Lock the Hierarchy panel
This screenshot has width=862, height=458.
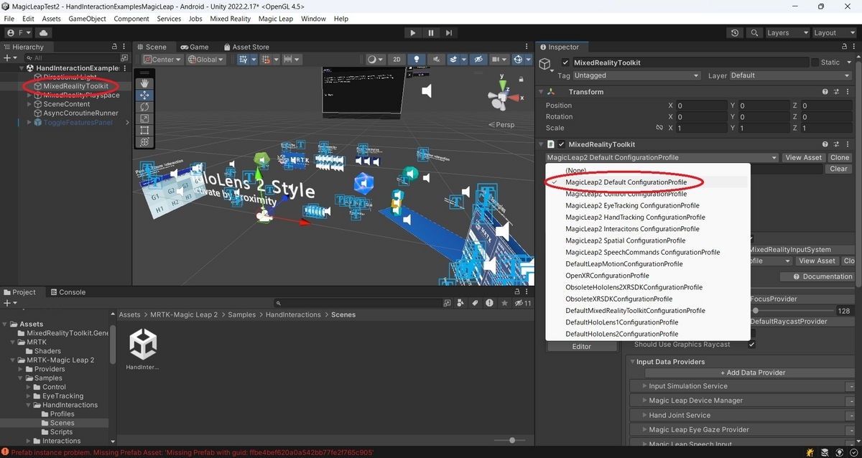[x=114, y=47]
